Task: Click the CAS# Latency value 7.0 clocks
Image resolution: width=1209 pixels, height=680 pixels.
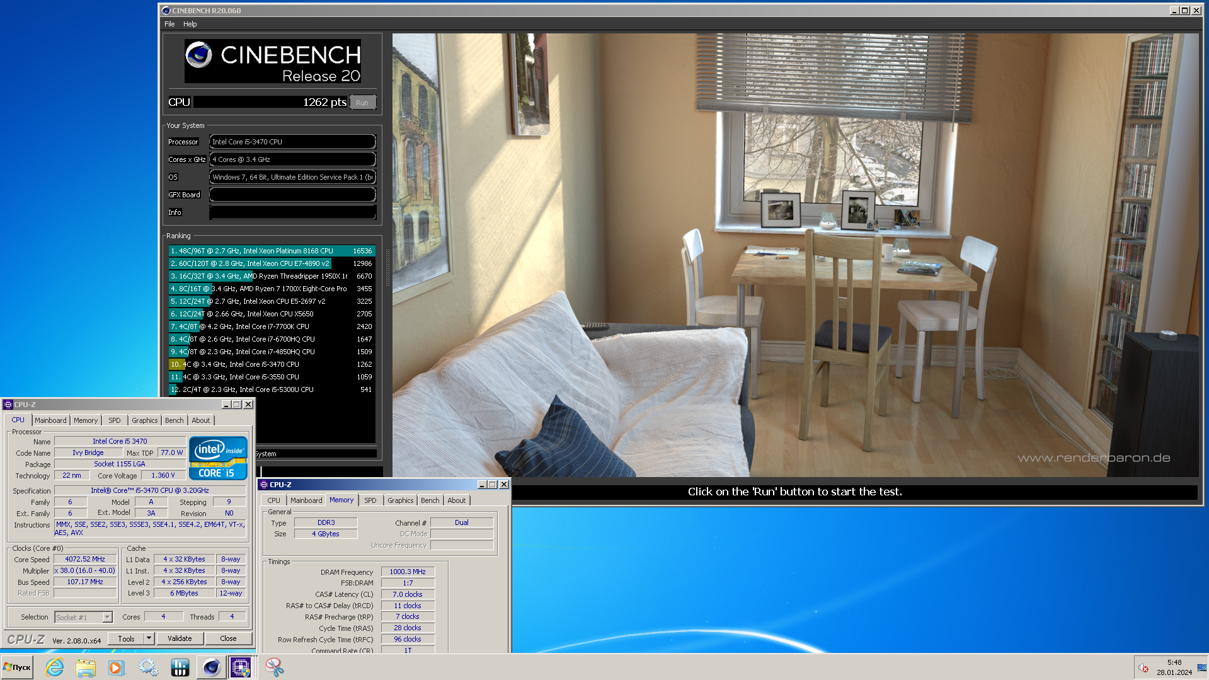Action: [x=408, y=594]
